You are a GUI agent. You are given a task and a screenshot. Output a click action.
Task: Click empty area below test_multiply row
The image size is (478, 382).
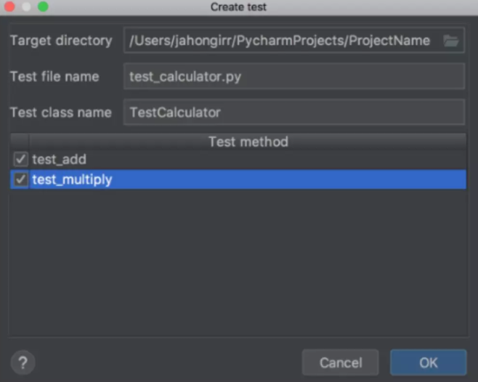tap(238, 262)
